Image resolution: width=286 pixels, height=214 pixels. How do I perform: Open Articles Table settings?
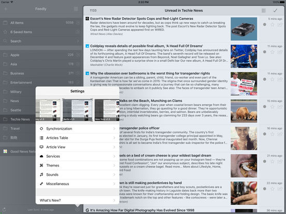(78, 138)
